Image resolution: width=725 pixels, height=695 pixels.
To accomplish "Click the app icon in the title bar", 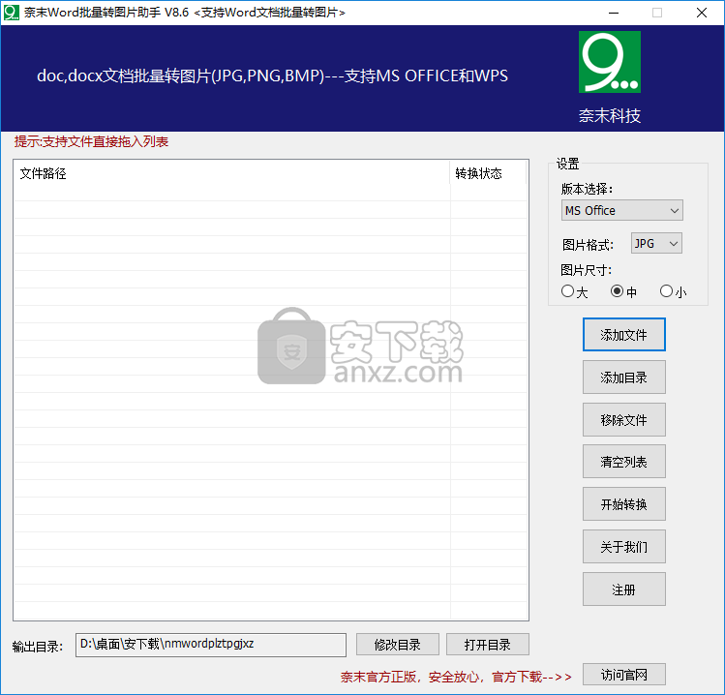I will coord(11,13).
